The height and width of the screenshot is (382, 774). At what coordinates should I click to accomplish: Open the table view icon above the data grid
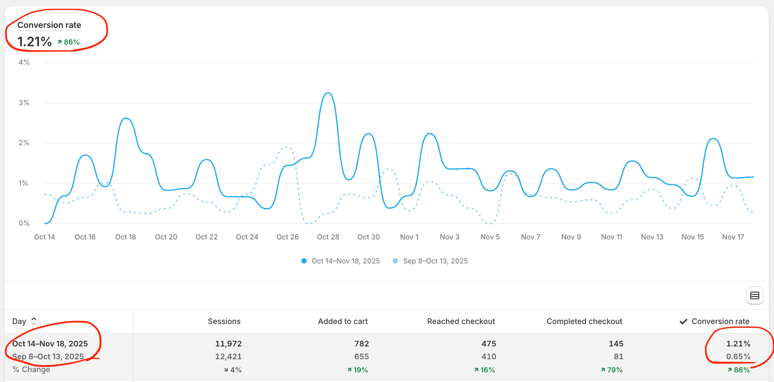pyautogui.click(x=755, y=295)
